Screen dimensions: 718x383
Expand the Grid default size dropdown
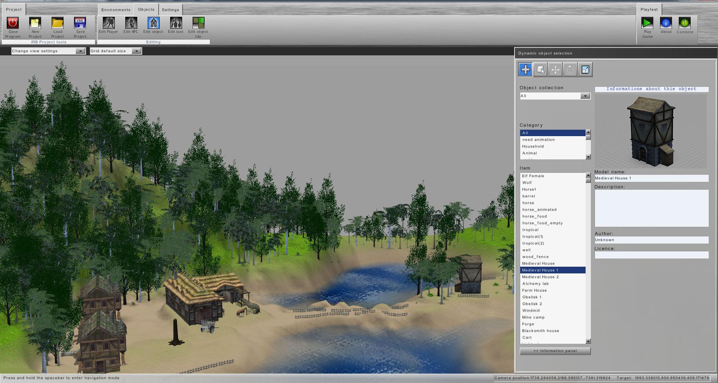point(116,51)
